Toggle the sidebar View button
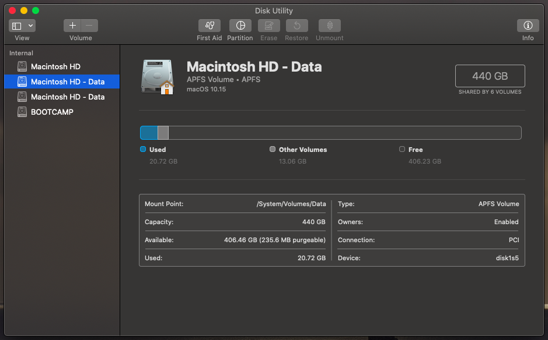 16,26
